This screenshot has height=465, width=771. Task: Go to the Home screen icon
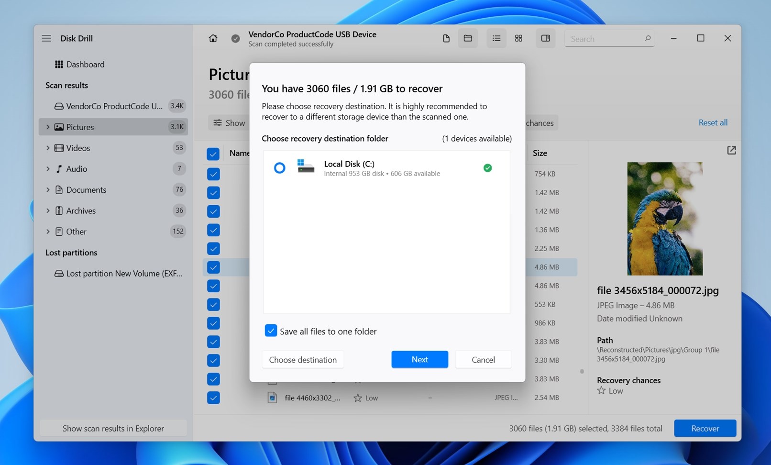click(213, 38)
